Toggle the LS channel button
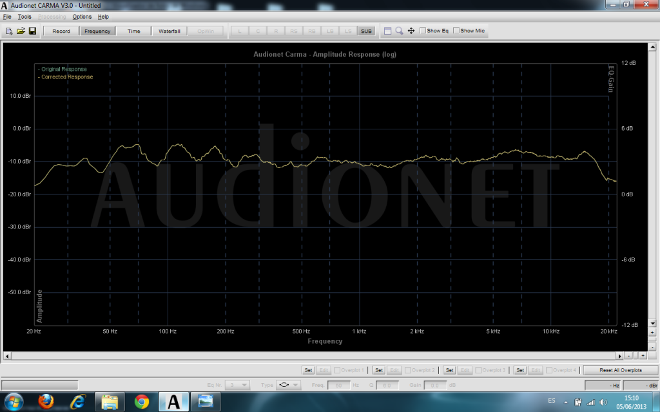 tap(348, 31)
